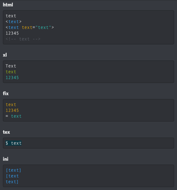Click the "text]" last line in ini block

click(12, 182)
